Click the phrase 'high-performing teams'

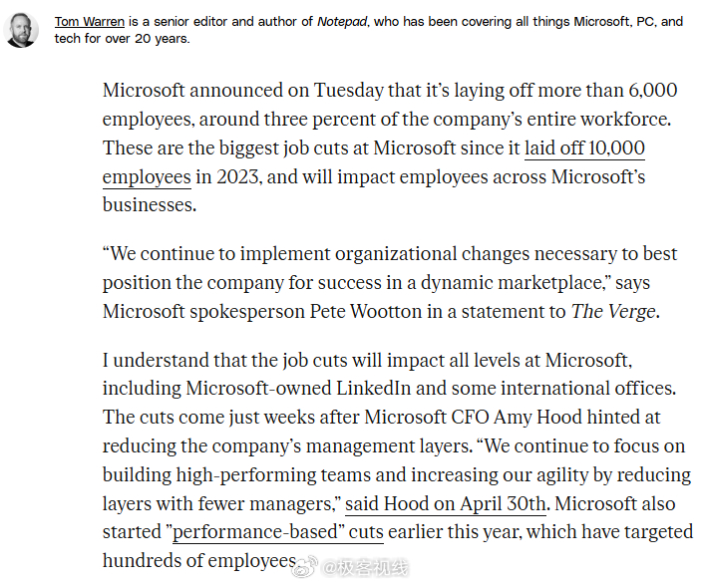(273, 475)
